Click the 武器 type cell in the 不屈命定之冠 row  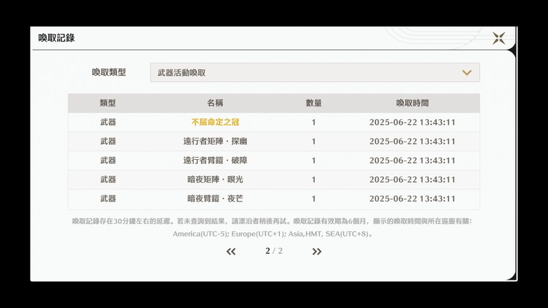point(108,122)
